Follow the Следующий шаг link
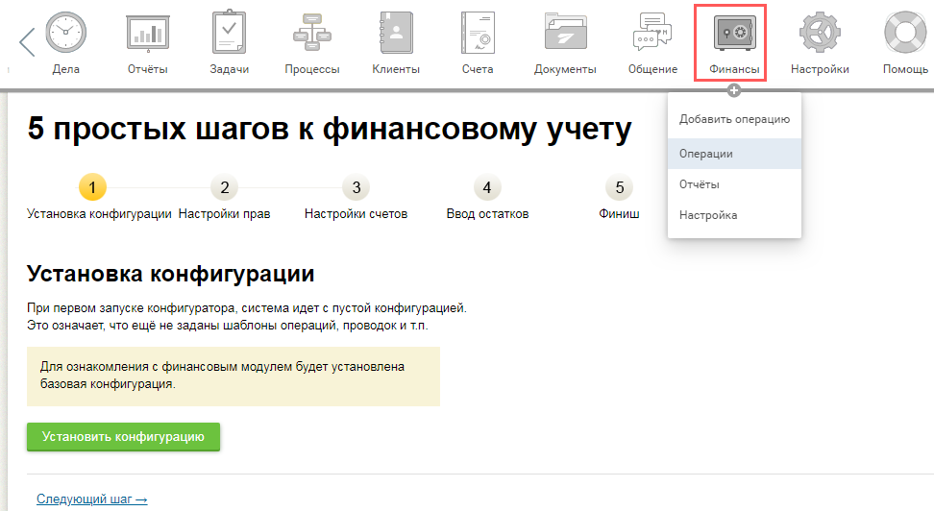The image size is (934, 511). tap(91, 499)
